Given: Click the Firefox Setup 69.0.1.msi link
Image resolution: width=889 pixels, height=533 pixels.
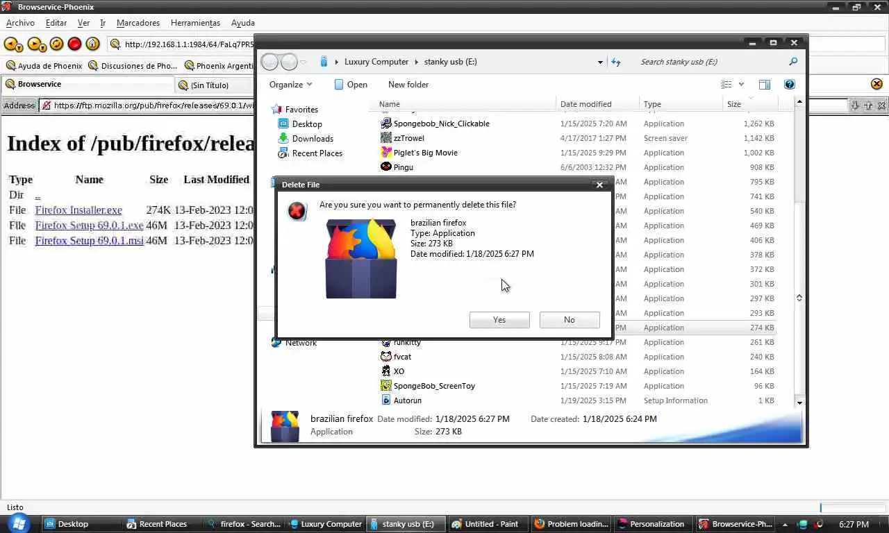Looking at the screenshot, I should (89, 241).
